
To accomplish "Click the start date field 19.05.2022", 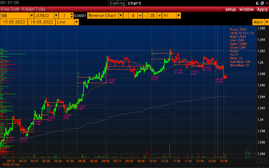I will pyautogui.click(x=13, y=22).
